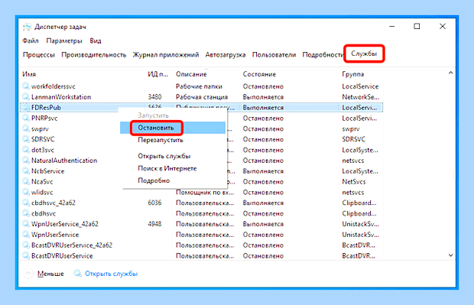Select the BcastDVRUserService row name
Screen dimensions: 474x305
tap(62, 256)
